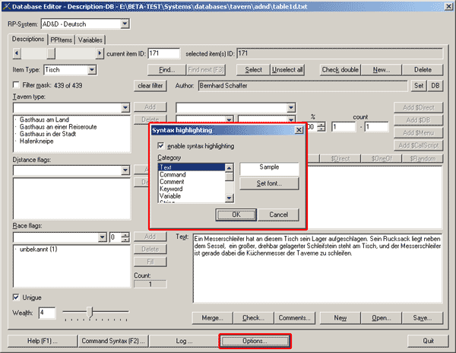Select Keyword in the Category list
The image size is (456, 353).
click(x=170, y=188)
